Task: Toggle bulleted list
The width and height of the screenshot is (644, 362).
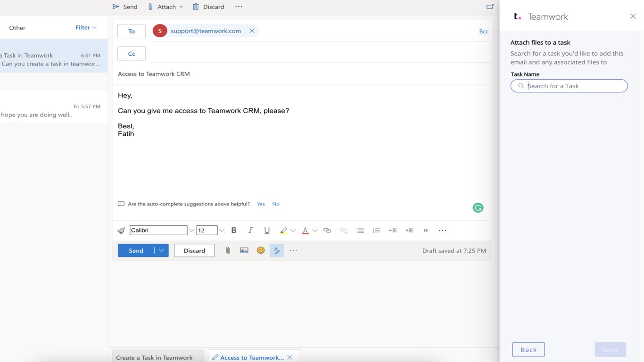Action: [360, 230]
